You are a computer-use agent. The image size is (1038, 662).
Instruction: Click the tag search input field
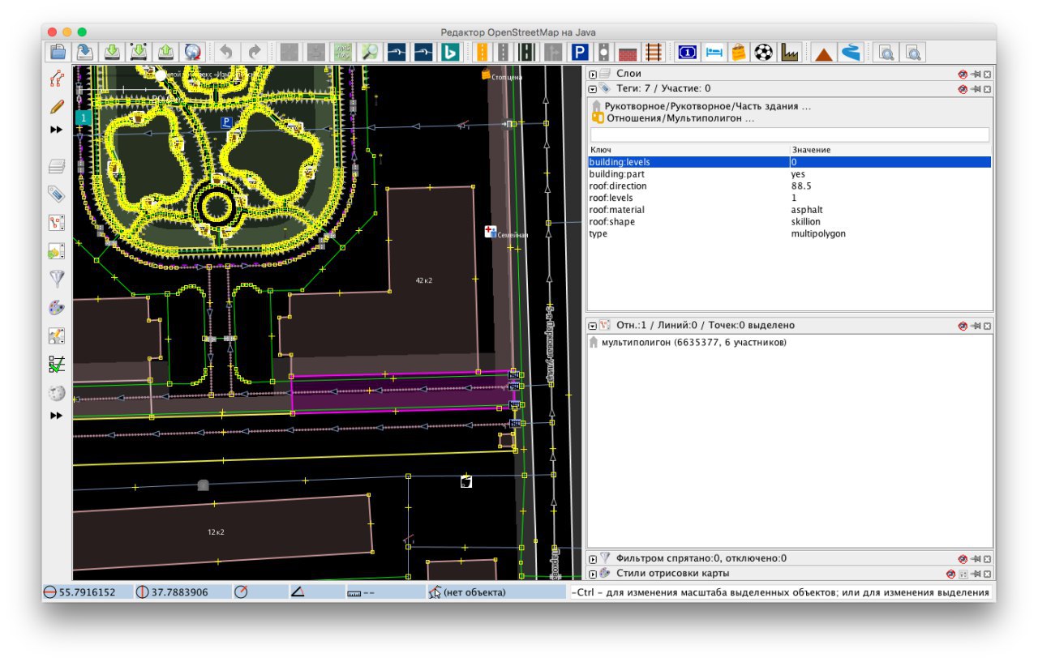coord(790,135)
